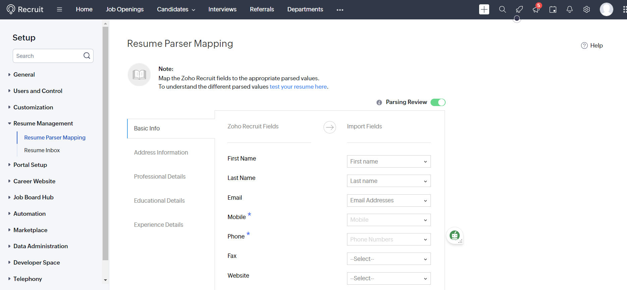
Task: Switch to the Address Information tab
Action: 161,153
